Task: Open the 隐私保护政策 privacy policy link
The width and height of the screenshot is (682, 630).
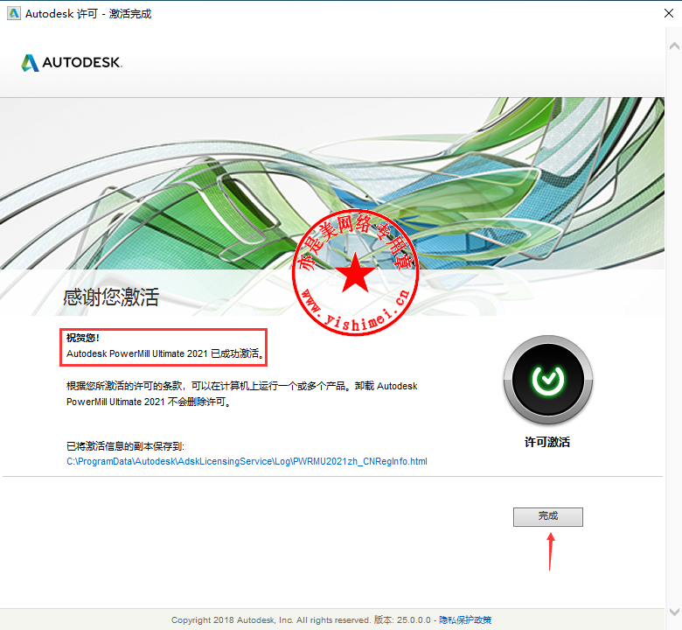Action: point(465,619)
